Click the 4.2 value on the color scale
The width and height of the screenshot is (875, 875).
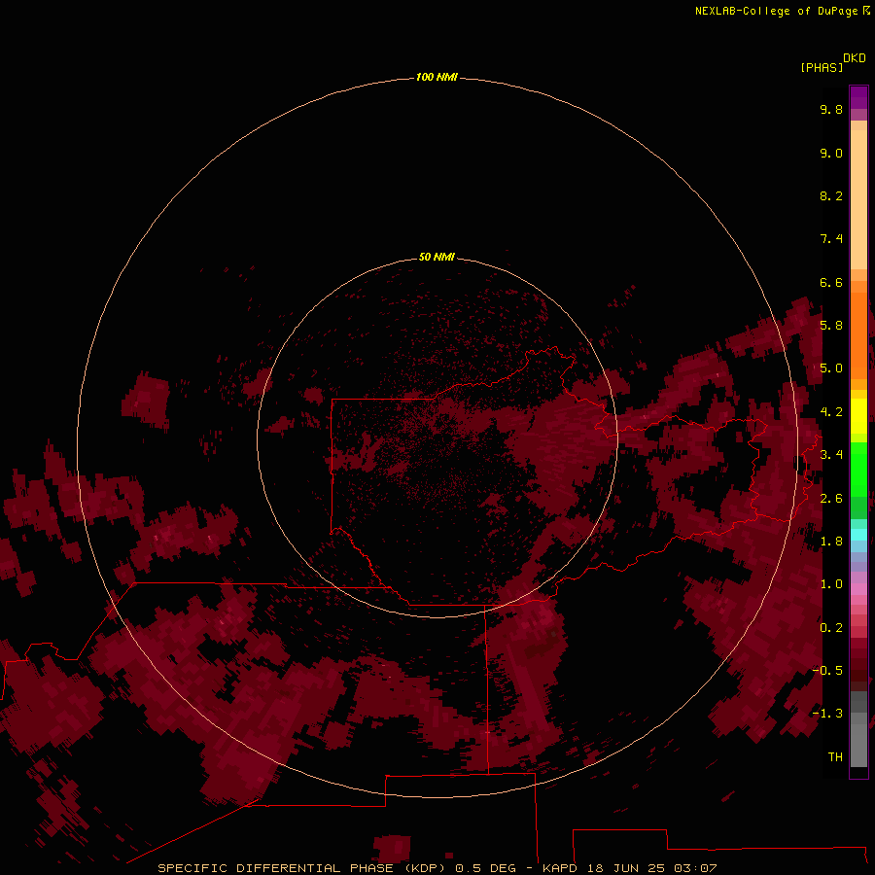[831, 412]
